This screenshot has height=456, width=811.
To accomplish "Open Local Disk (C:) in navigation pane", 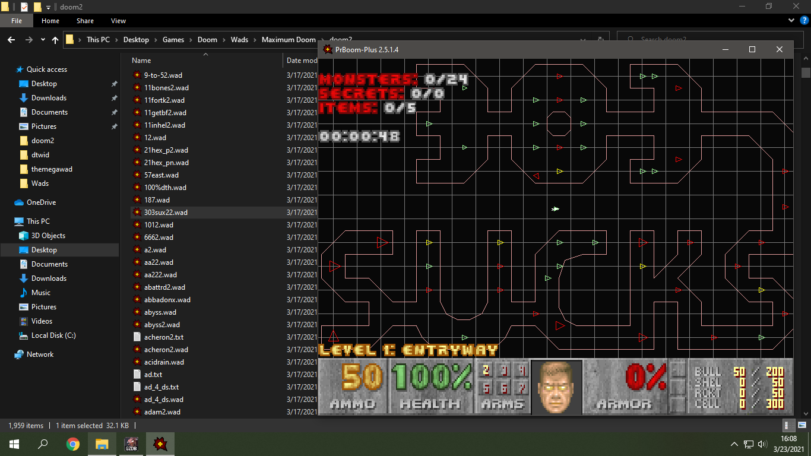I will 53,335.
